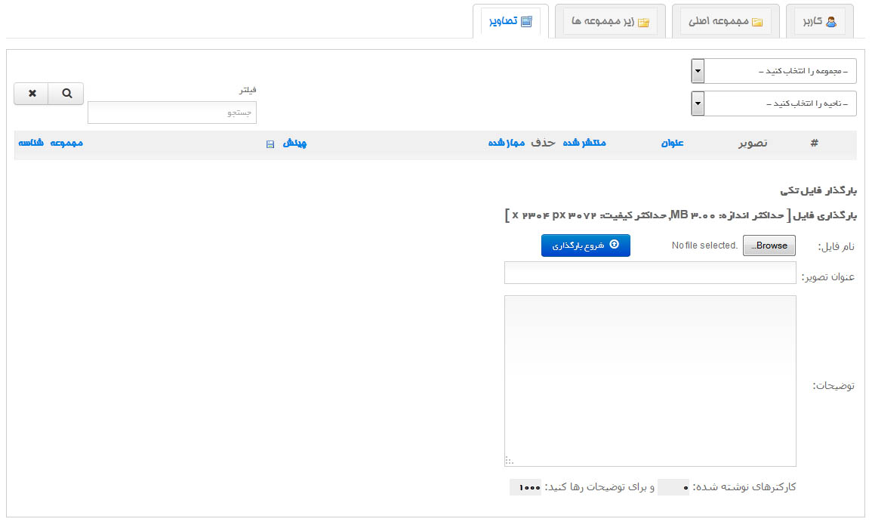Sort by the منتشر شده column
Viewport: 872px width, 528px height.
[584, 144]
